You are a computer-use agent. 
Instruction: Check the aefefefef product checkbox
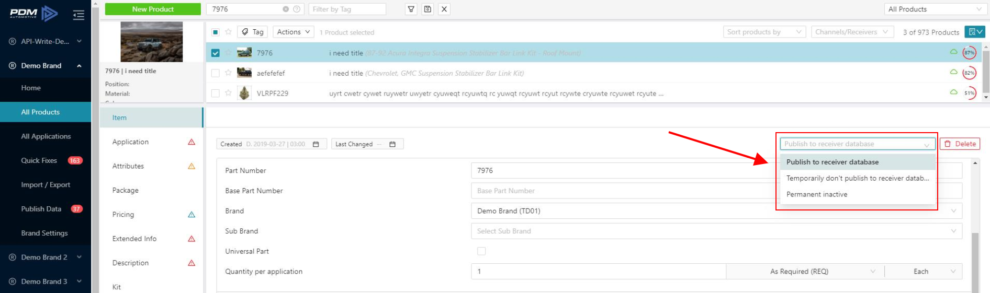(x=215, y=73)
